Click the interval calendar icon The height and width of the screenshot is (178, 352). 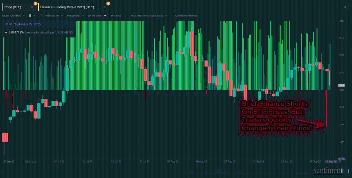[41, 16]
